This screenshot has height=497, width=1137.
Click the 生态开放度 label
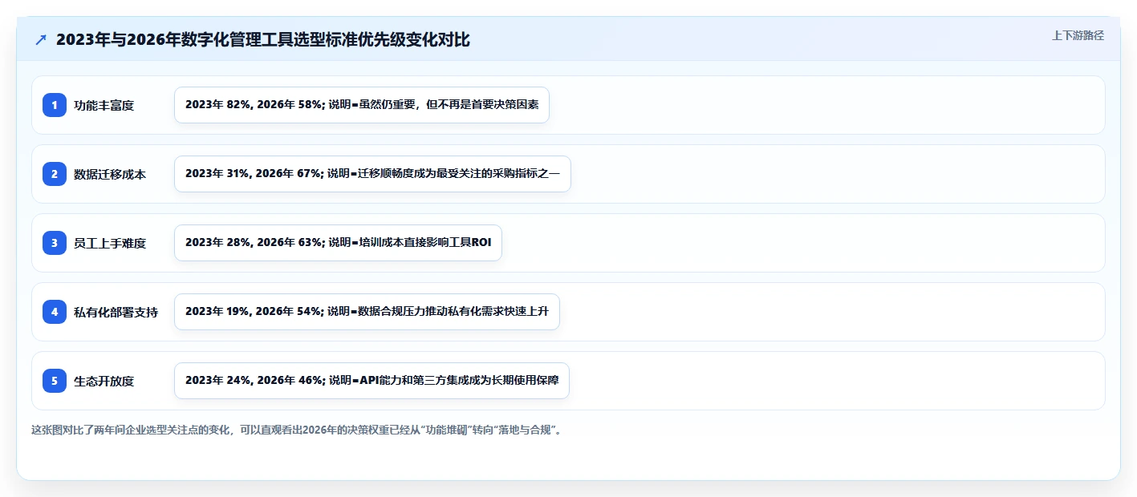point(104,381)
